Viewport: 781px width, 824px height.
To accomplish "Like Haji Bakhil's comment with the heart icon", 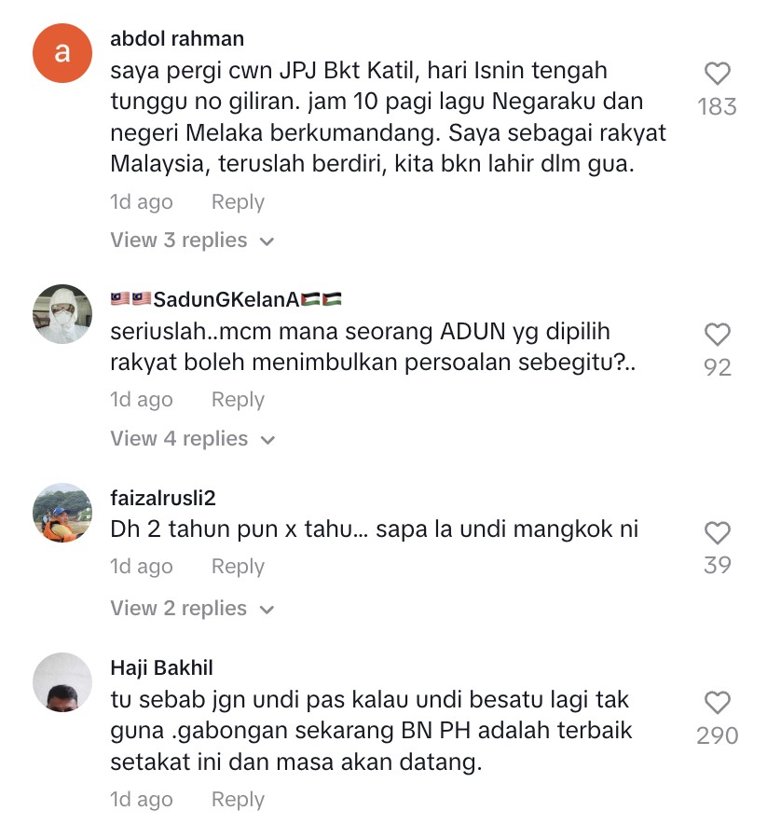I will pyautogui.click(x=717, y=703).
